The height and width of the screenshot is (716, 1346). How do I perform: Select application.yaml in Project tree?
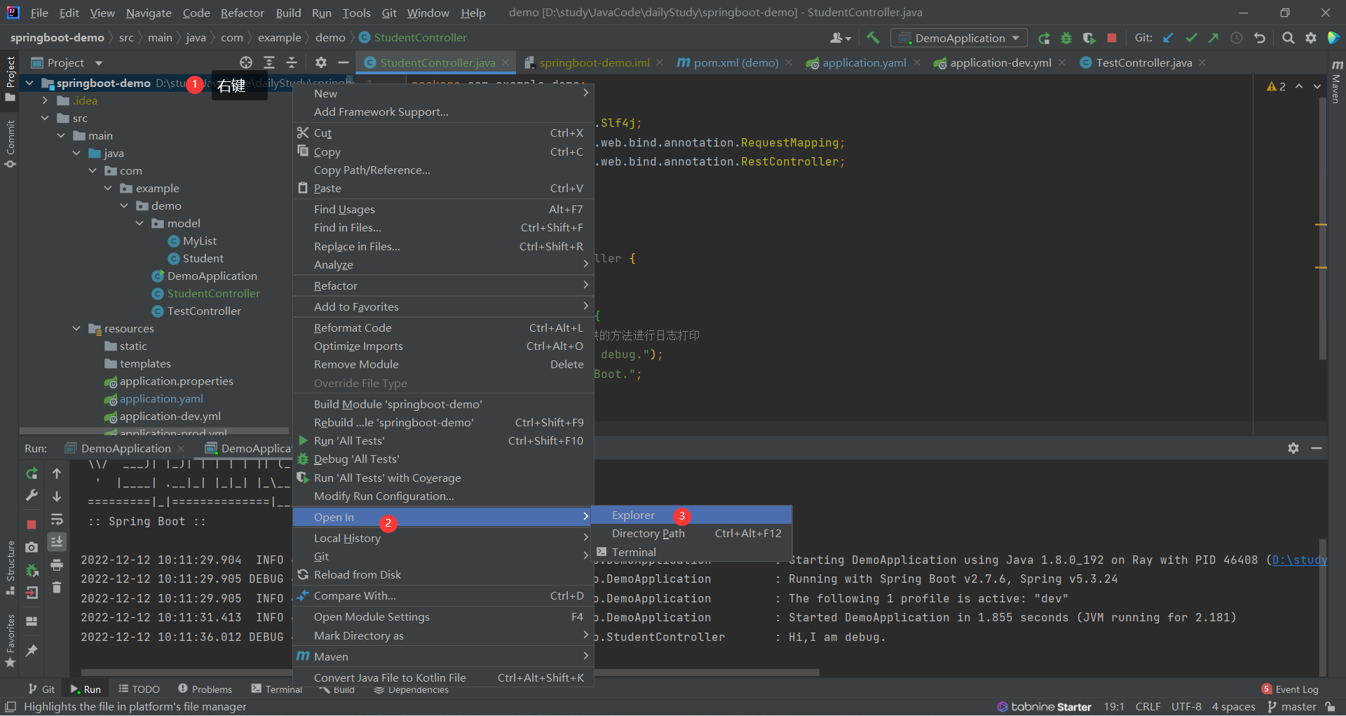(x=161, y=398)
